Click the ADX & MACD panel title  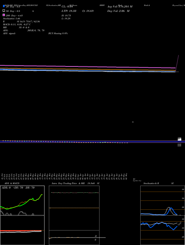click(12, 183)
